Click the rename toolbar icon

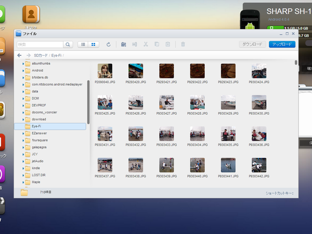[x=135, y=44]
